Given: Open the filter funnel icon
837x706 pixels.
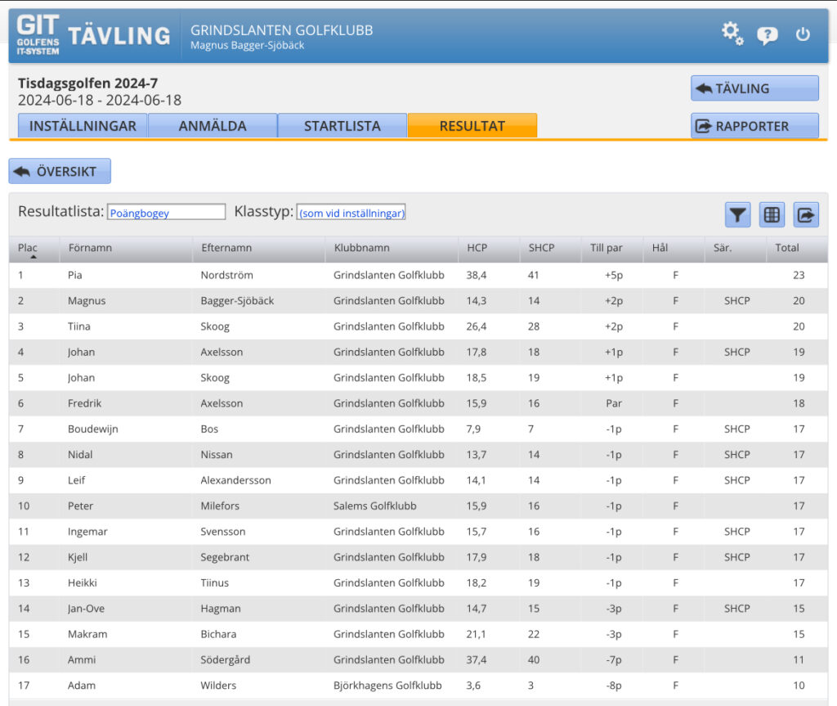Looking at the screenshot, I should point(738,215).
